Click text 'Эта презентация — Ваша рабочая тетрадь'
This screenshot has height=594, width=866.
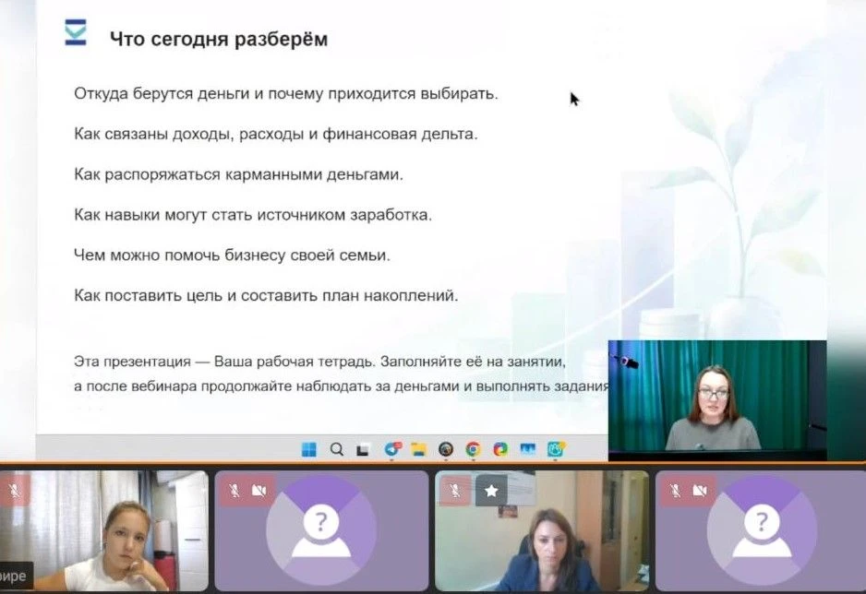(x=223, y=362)
